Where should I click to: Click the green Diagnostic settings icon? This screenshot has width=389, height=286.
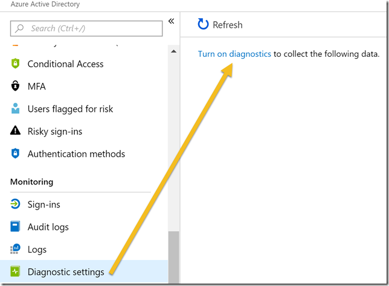15,271
